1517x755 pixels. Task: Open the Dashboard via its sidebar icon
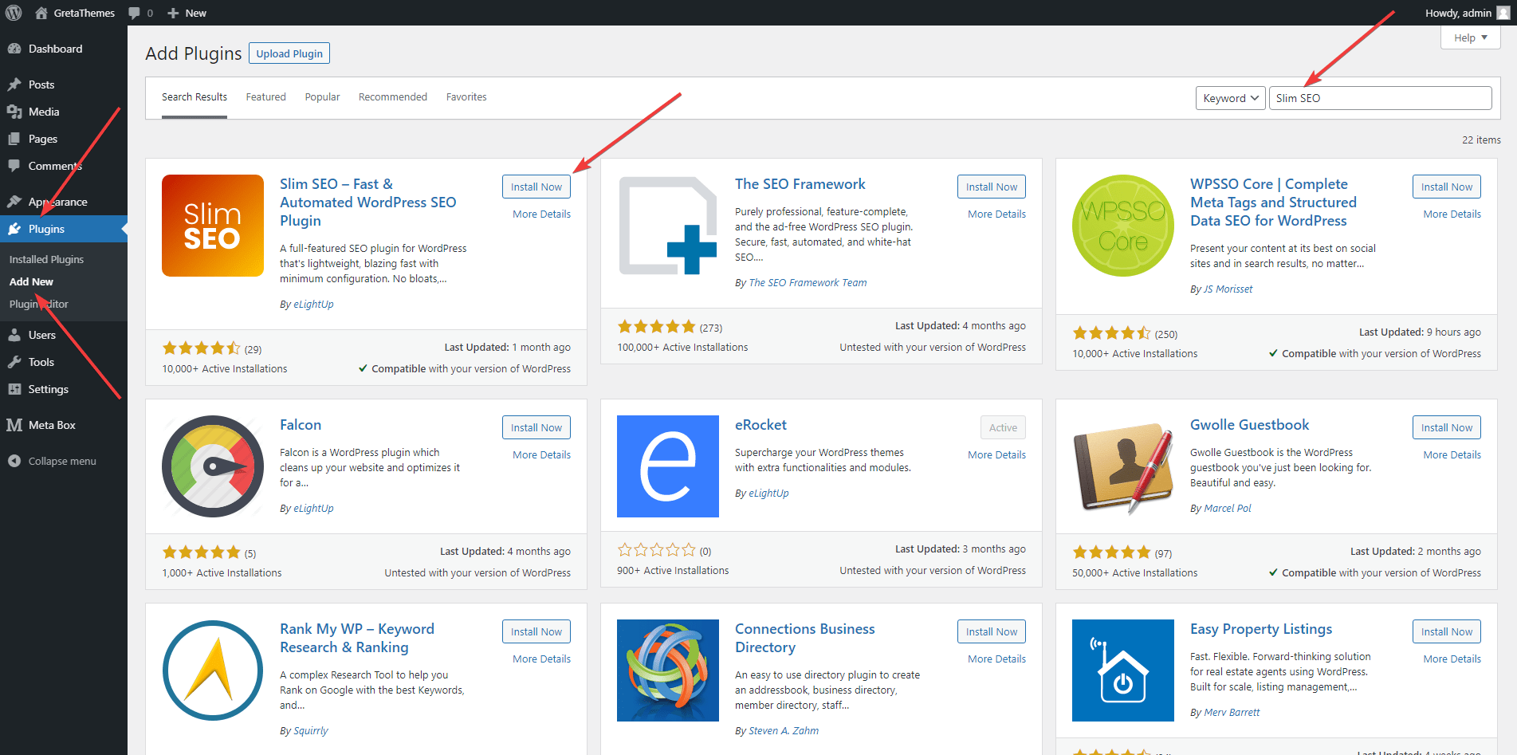15,49
